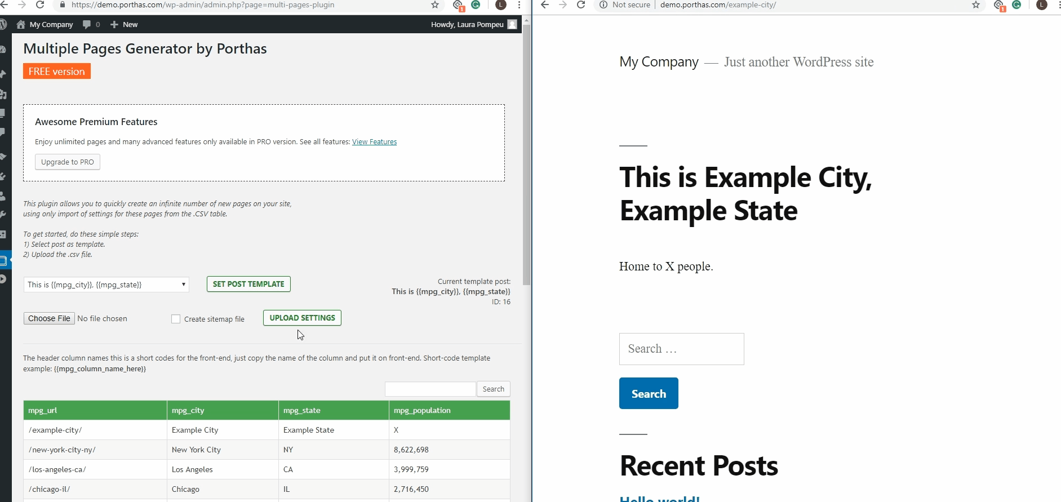The image size is (1061, 502).
Task: Click the 'Home to X people.' text
Action: (x=666, y=266)
